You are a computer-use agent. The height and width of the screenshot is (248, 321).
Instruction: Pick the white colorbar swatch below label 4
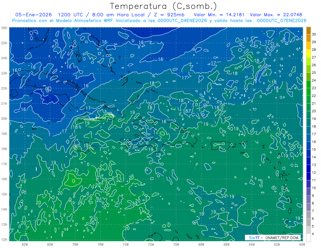pos(308,238)
